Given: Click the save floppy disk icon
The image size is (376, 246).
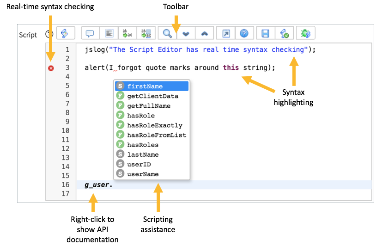Looking at the screenshot, I should tap(266, 34).
